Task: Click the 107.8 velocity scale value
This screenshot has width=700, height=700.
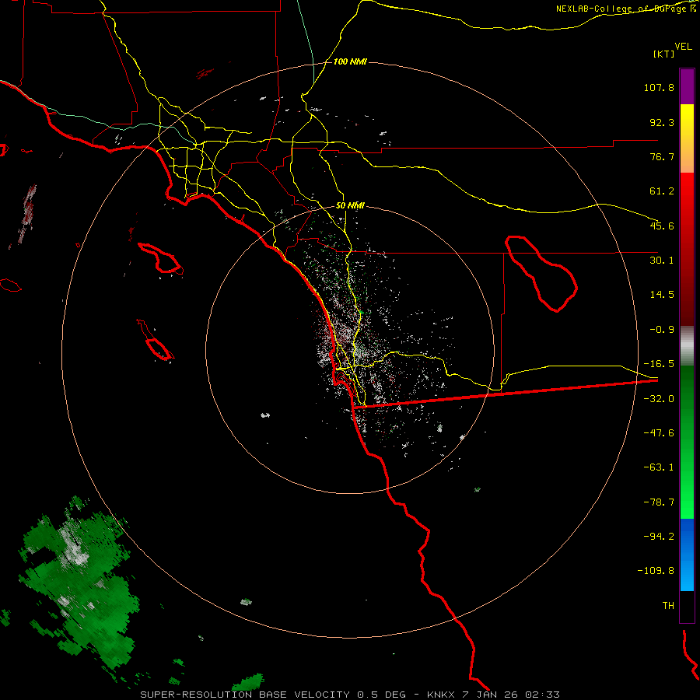Action: 659,87
